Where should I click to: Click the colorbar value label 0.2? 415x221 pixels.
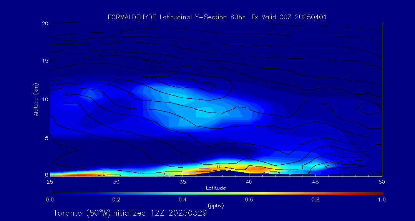pyautogui.click(x=116, y=200)
